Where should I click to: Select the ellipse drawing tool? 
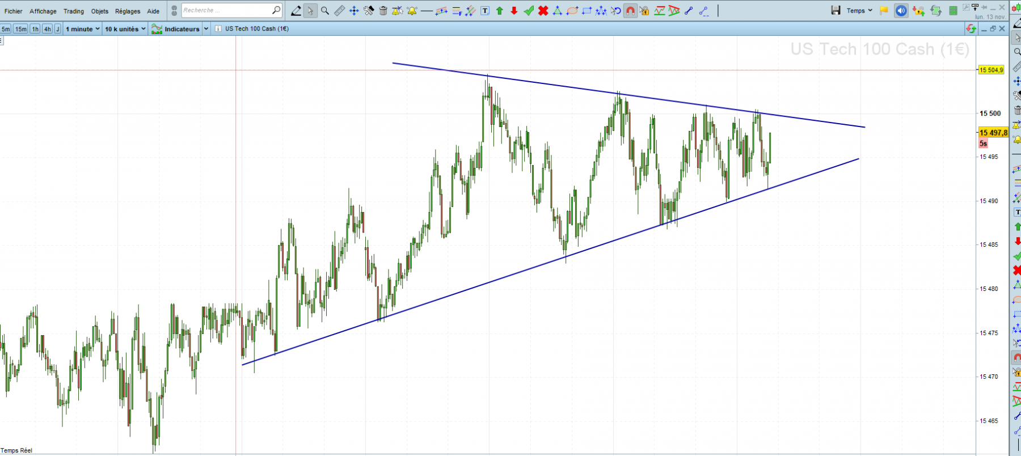coord(572,10)
